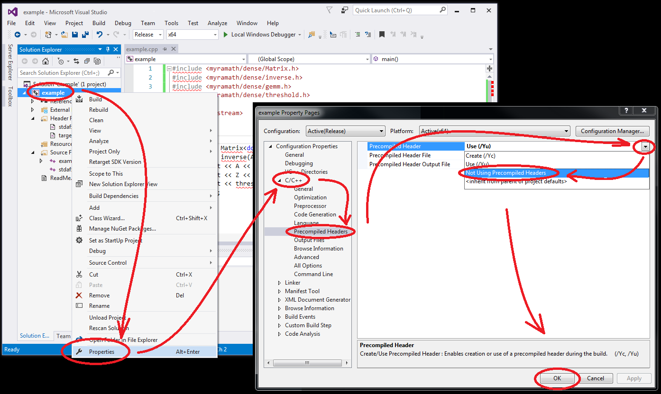This screenshot has width=661, height=394.
Task: Switch to the Solution Explorer bottom tab
Action: click(x=35, y=336)
